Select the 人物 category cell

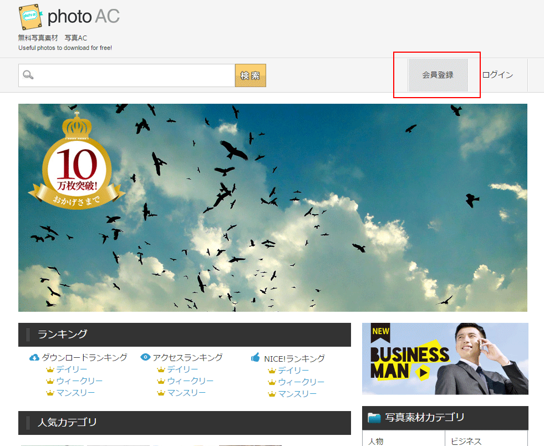(x=404, y=438)
